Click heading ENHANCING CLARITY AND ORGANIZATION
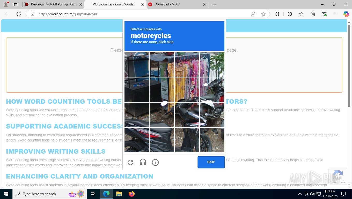 80,176
